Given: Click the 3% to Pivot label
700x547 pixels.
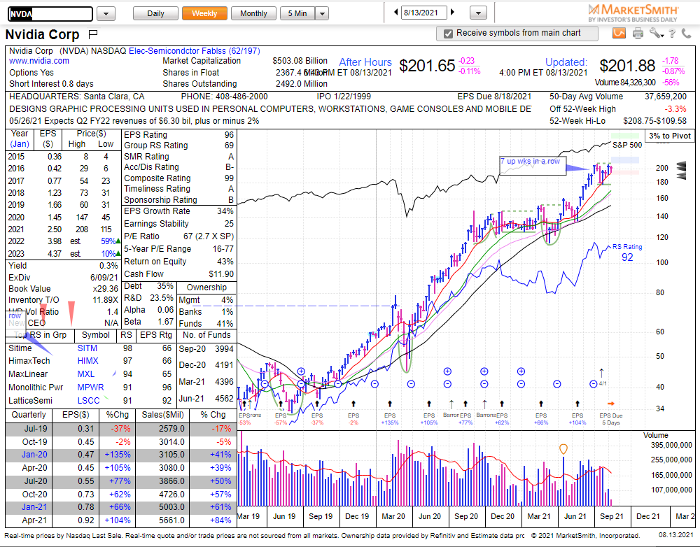Looking at the screenshot, I should click(x=668, y=135).
